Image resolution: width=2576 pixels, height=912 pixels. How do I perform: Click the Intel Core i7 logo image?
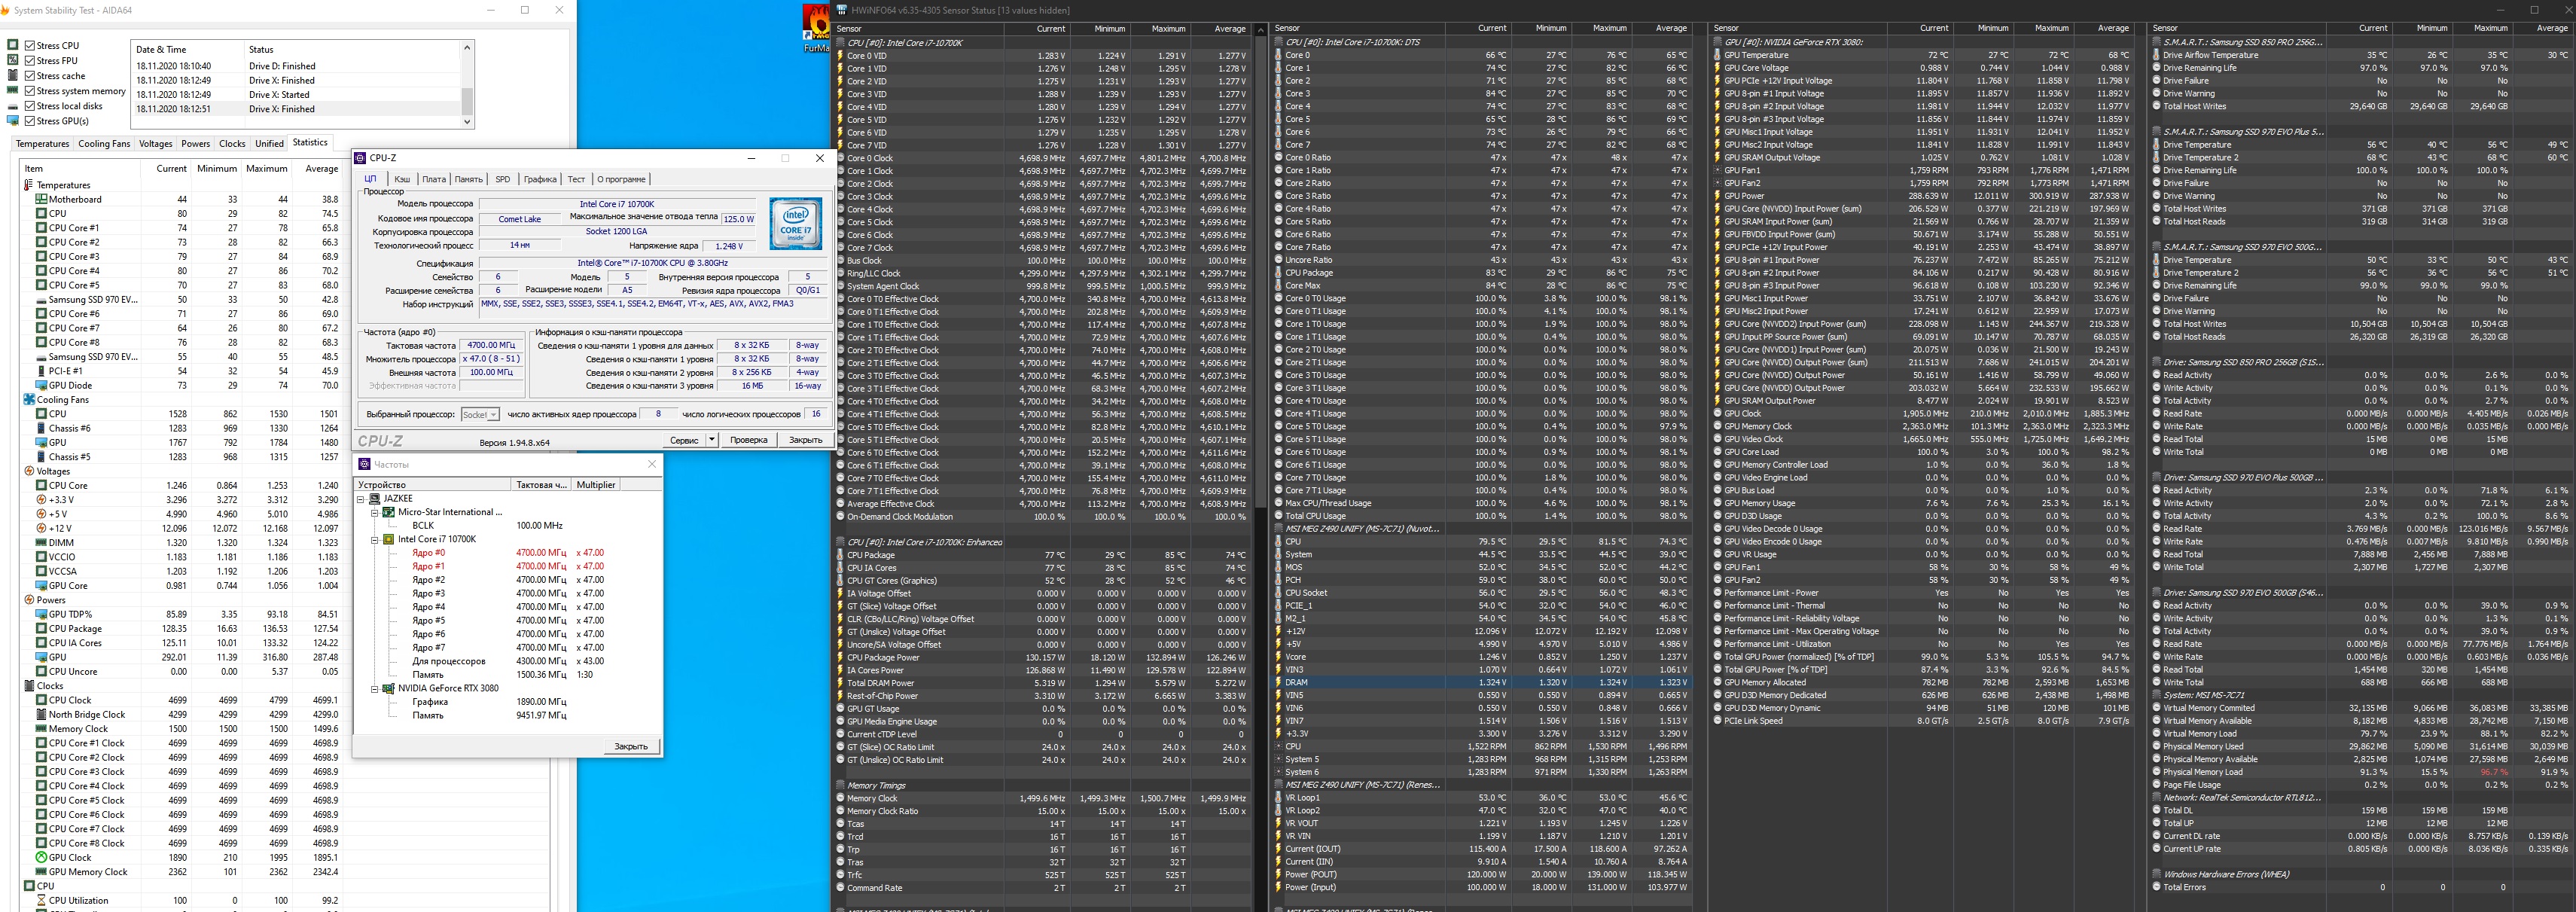tap(796, 222)
